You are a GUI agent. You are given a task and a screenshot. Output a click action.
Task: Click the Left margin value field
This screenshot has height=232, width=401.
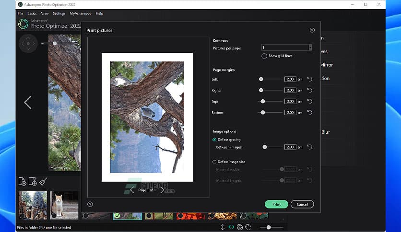[290, 79]
